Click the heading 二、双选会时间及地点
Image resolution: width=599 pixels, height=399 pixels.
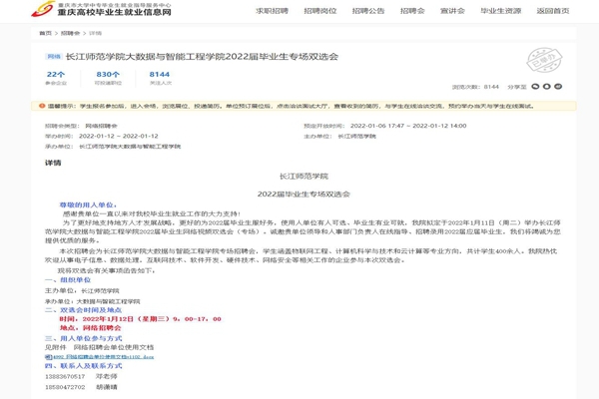pos(83,309)
